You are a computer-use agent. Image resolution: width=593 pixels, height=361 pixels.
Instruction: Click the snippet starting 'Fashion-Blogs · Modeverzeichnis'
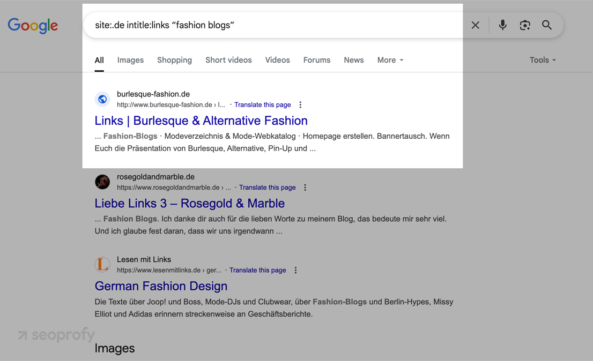point(272,142)
